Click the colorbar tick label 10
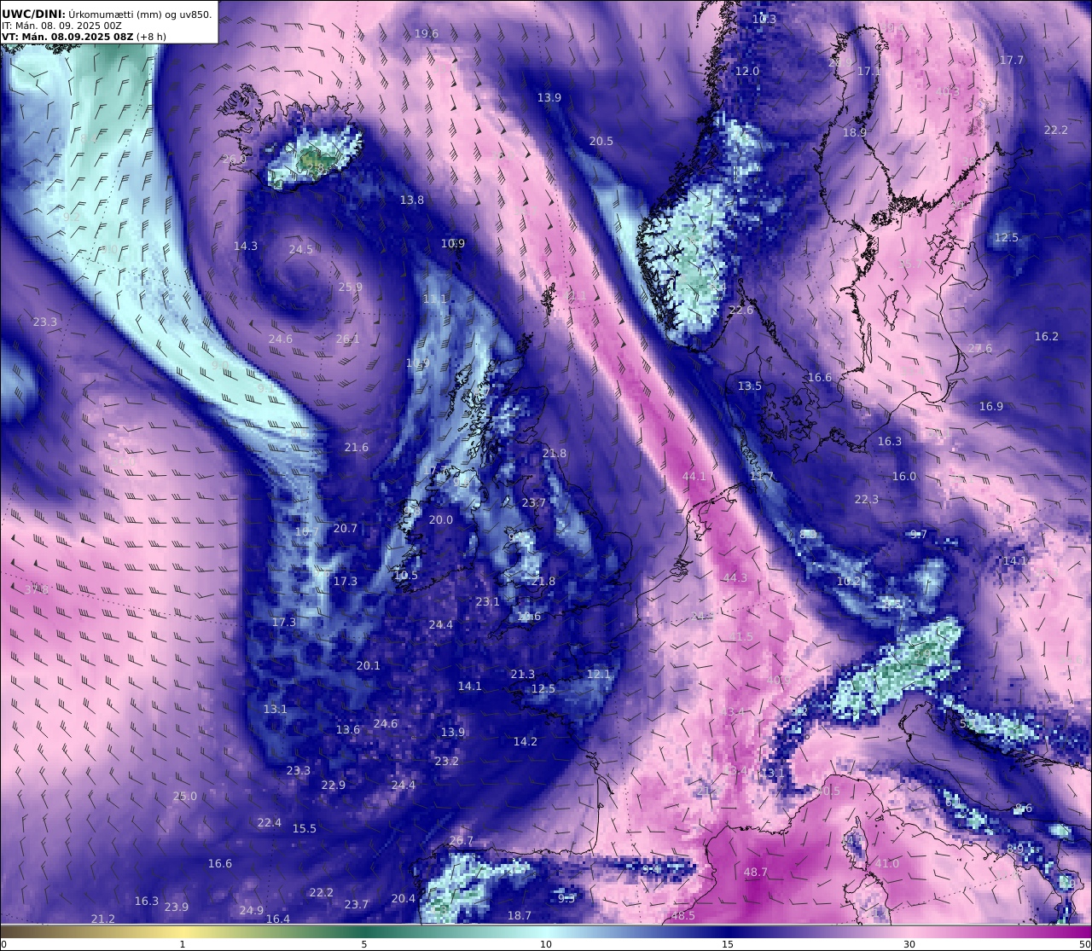 pyautogui.click(x=546, y=944)
